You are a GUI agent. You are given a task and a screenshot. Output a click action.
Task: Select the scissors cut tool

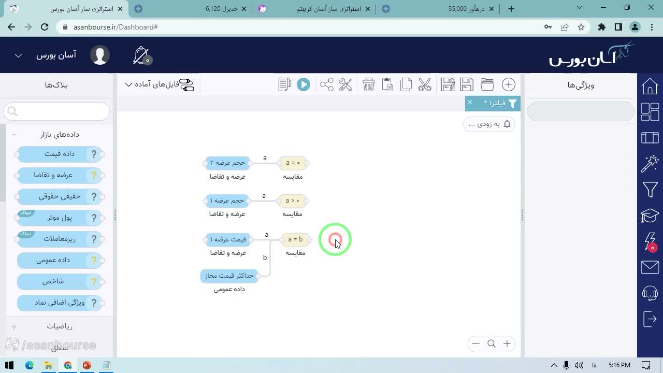[425, 84]
